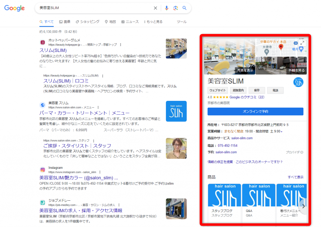321x227 pixels.
Task: Click このビジネスのオーナーですか？ link
Action: (x=259, y=162)
